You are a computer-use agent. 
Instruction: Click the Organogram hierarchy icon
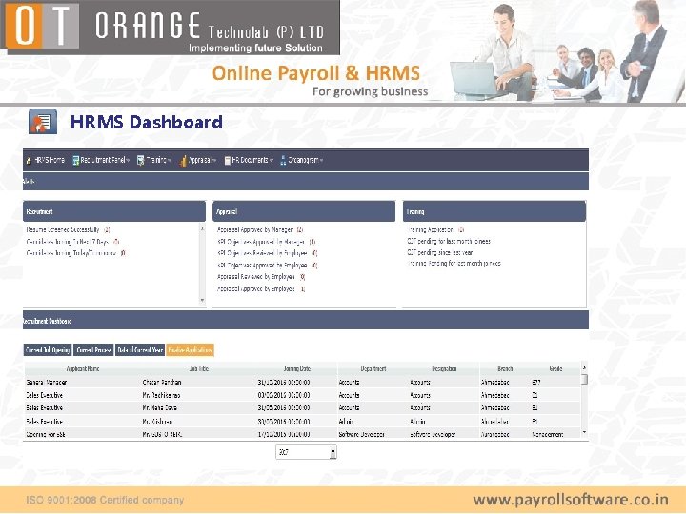(x=283, y=161)
